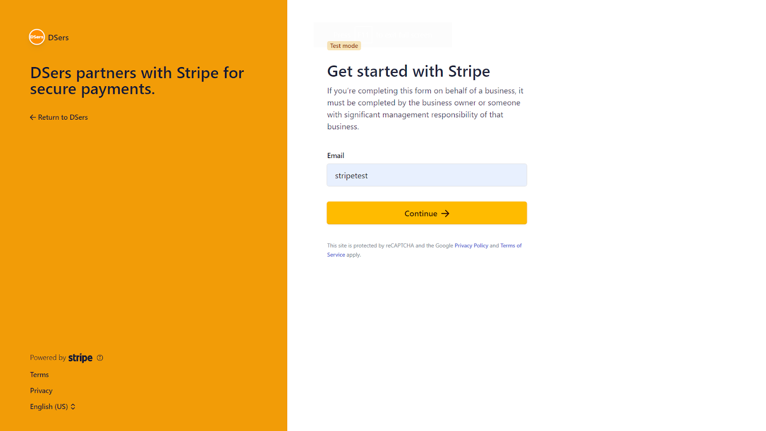Click the arrow icon inside Continue button
This screenshot has height=431, width=766.
pos(445,214)
